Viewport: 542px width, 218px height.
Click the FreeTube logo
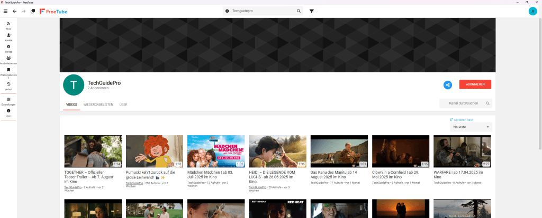coord(53,12)
